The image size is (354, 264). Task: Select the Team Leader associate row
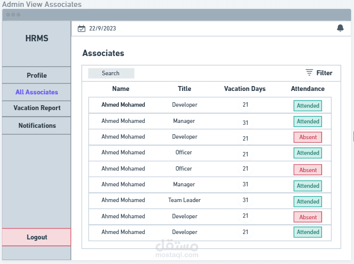(x=185, y=201)
